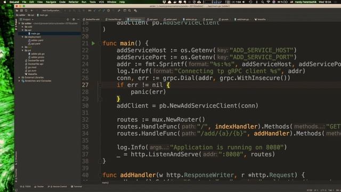Switch to adder.yaml editor tab
This screenshot has width=341, height=192.
coord(170,19)
